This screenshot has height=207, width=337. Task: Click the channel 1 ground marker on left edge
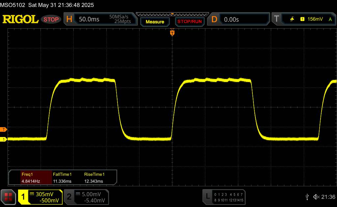pyautogui.click(x=4, y=140)
